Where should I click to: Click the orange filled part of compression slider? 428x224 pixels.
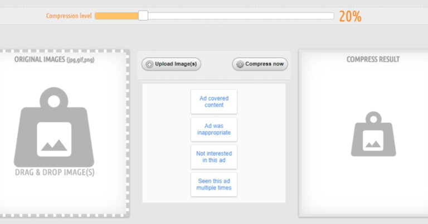coord(116,16)
